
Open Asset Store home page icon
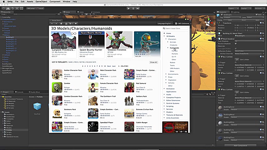pos(61,23)
